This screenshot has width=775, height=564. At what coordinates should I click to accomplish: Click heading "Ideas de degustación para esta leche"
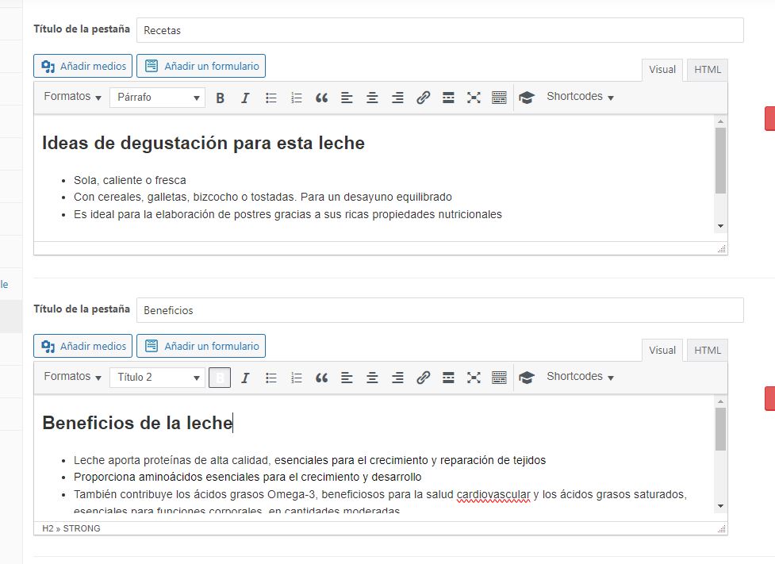click(x=203, y=143)
